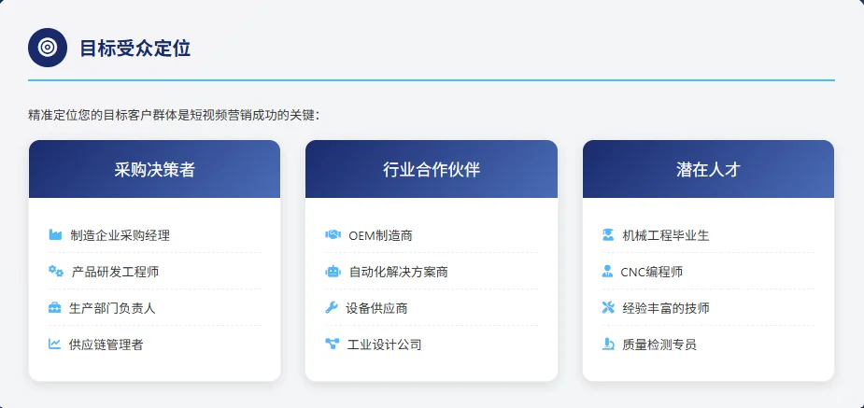
Task: Click the line chart icon next to 供应链管理者
Action: click(x=54, y=345)
